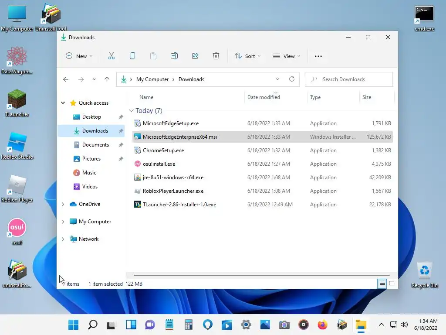Image resolution: width=446 pixels, height=335 pixels.
Task: Open the taskbar clock and date
Action: coord(426,325)
